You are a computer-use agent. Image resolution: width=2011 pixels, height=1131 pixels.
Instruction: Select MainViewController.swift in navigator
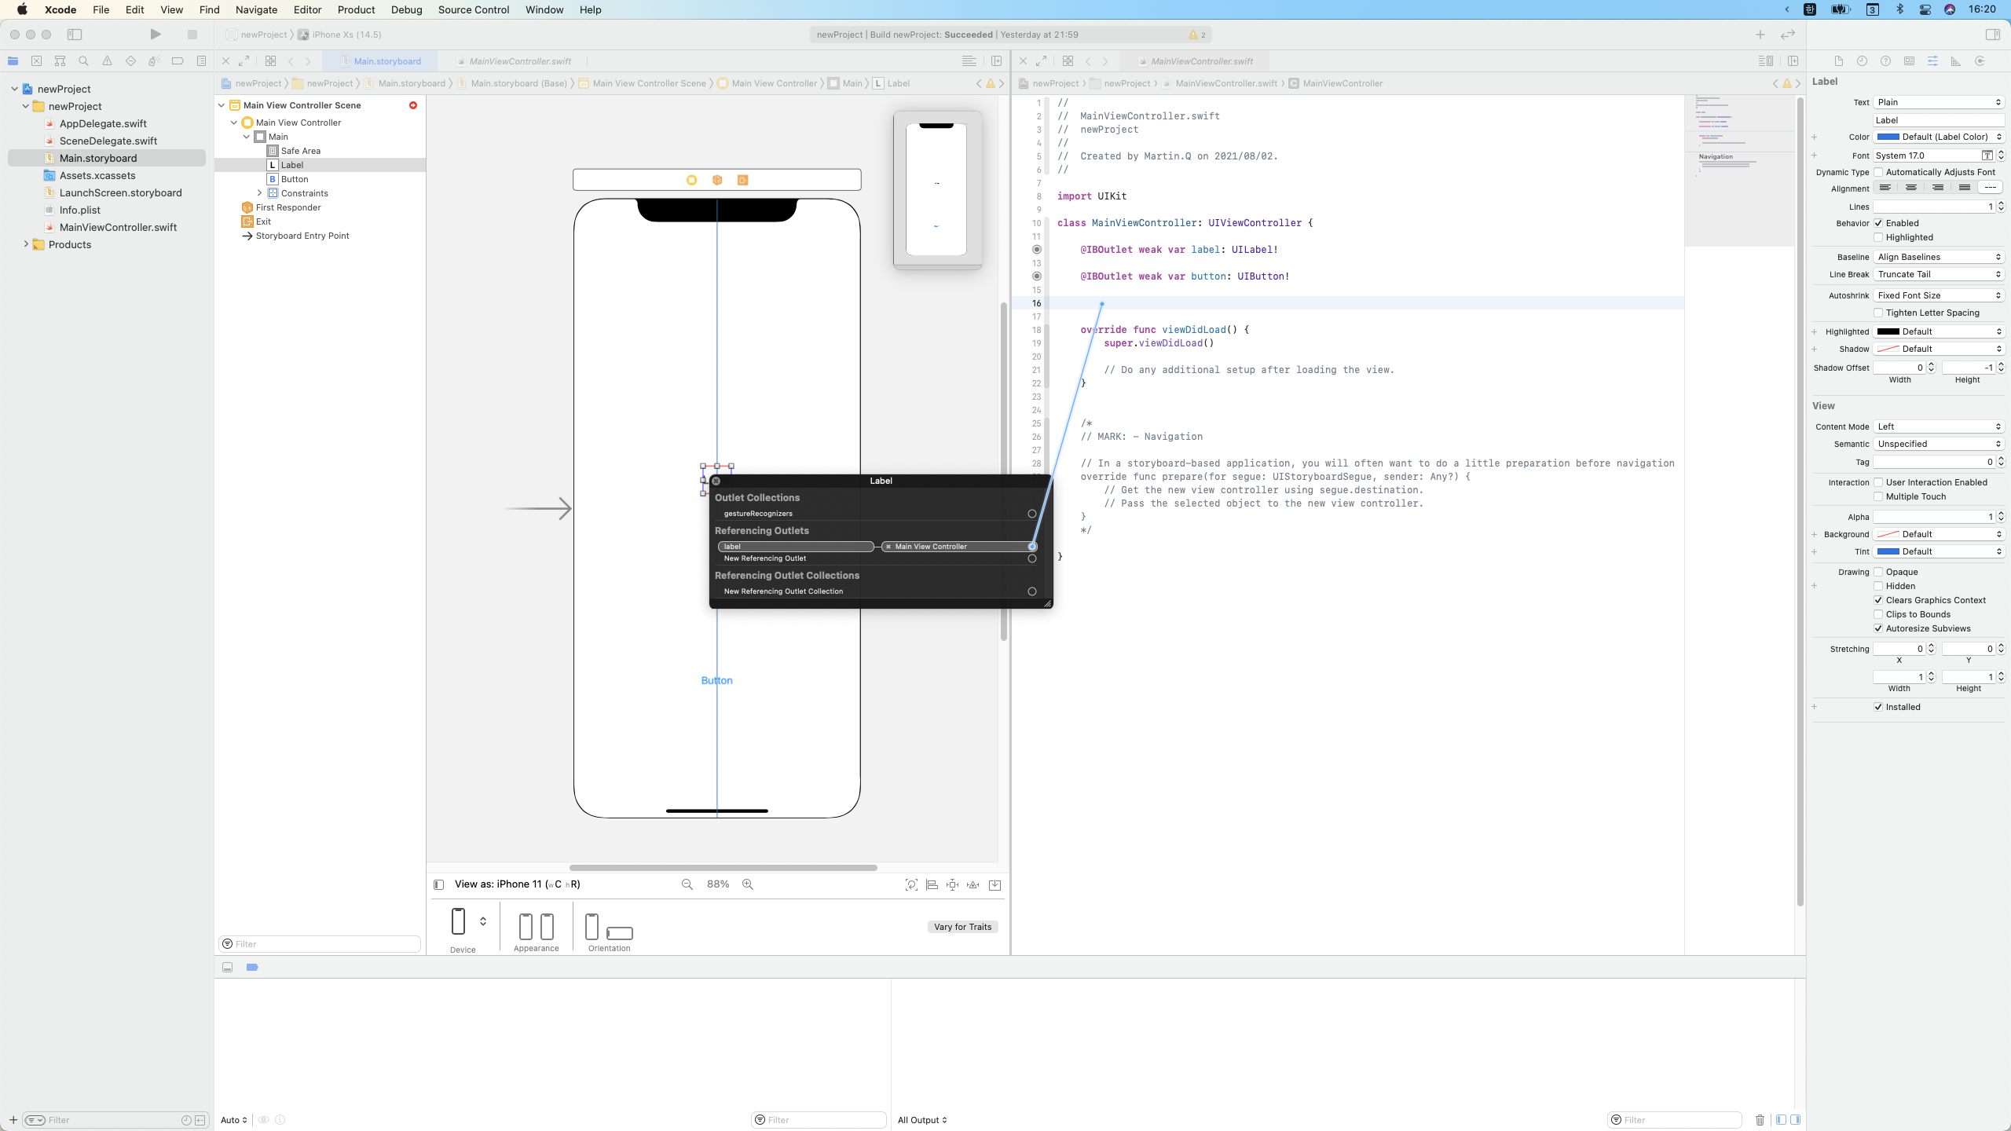[x=118, y=227]
